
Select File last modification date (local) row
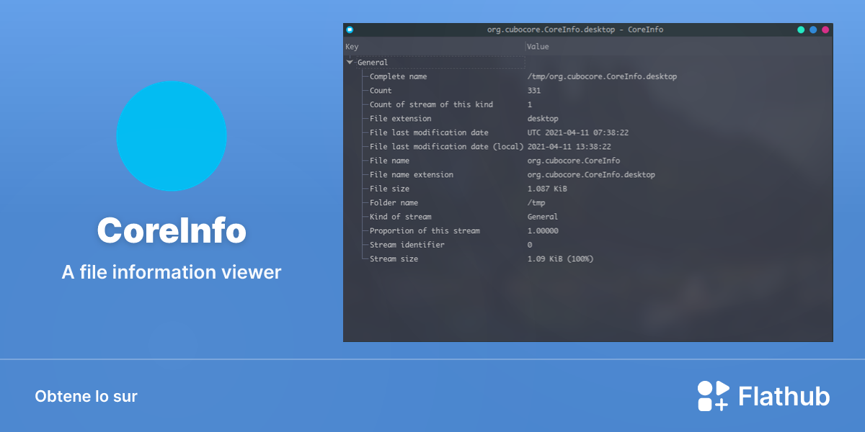pyautogui.click(x=588, y=147)
